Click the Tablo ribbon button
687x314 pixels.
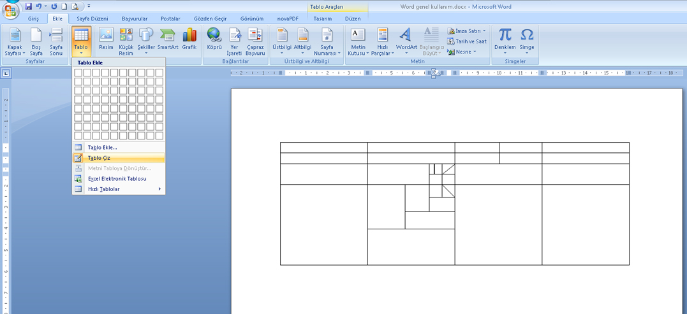point(81,42)
